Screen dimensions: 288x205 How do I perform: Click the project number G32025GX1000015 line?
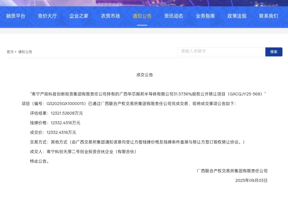[129, 104]
